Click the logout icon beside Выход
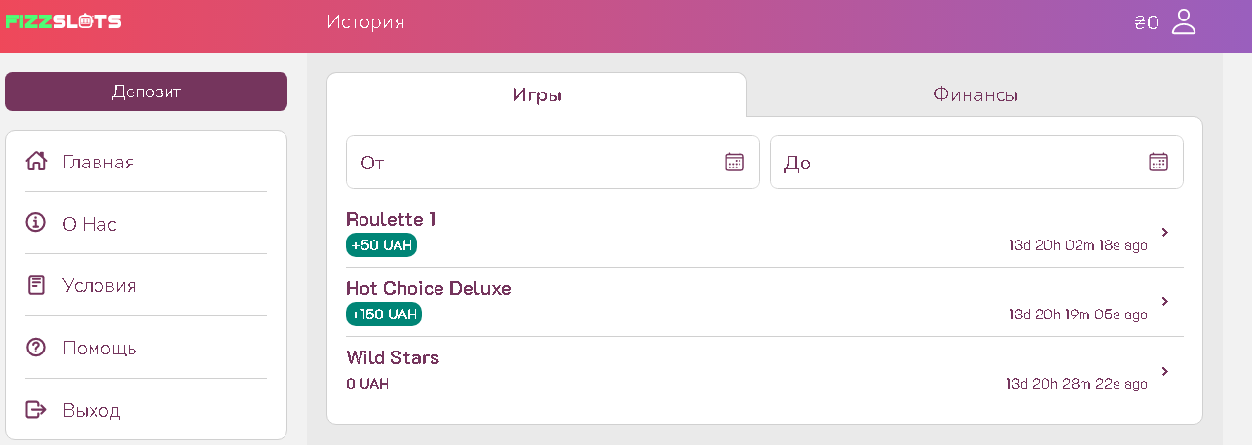The width and height of the screenshot is (1252, 445). tap(36, 410)
